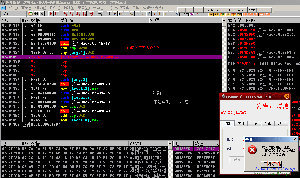This screenshot has height=178, width=300.
Task: Open Call stack with 'k' button
Action: pyautogui.click(x=154, y=14)
